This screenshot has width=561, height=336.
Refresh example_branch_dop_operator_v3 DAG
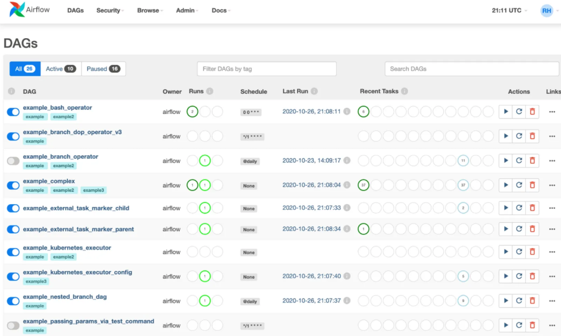[x=519, y=136]
